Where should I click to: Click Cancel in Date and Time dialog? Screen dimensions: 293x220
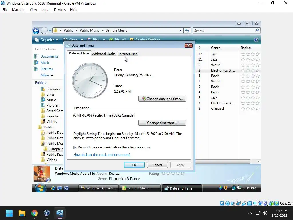click(157, 165)
